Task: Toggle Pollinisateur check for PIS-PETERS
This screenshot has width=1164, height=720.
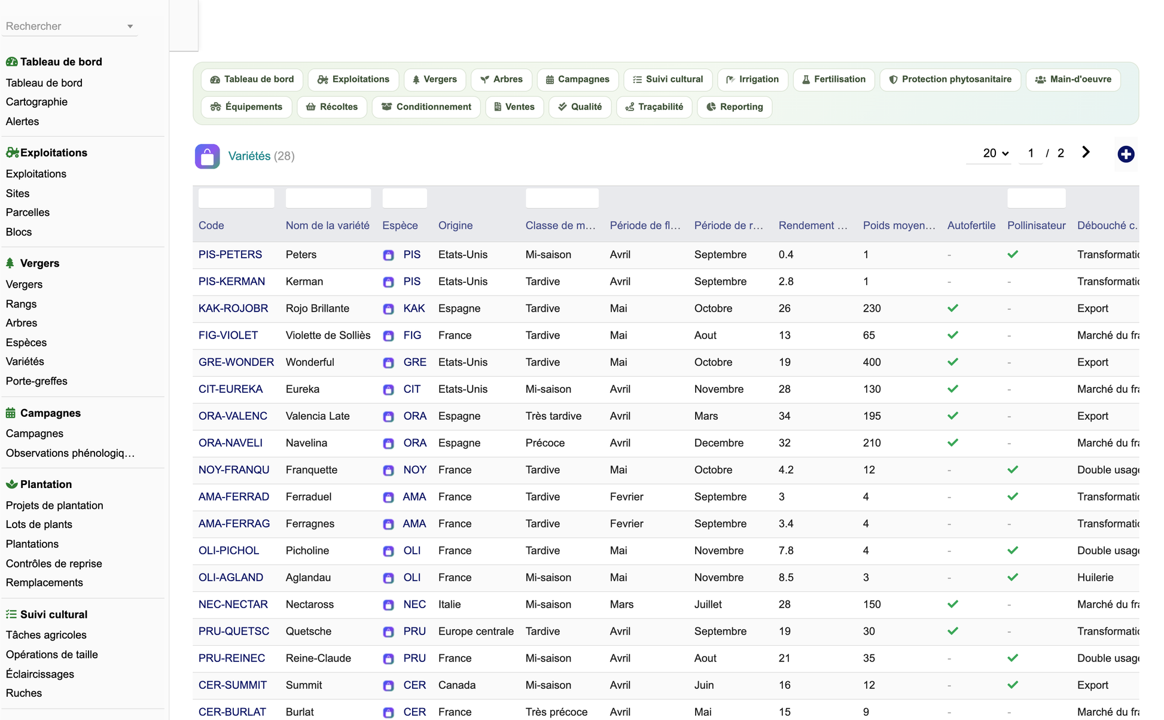Action: 1013,254
